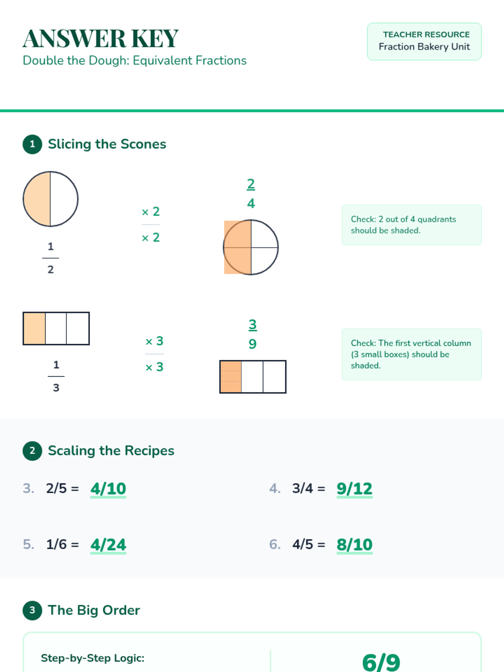Viewport: 504px width, 672px height.
Task: Click the 2/4 fraction answer
Action: click(251, 194)
